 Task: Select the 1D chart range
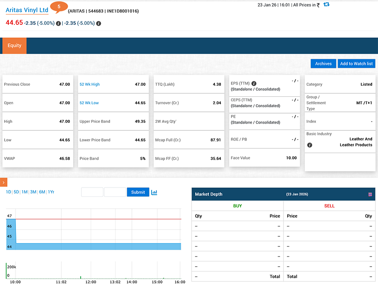click(x=8, y=192)
